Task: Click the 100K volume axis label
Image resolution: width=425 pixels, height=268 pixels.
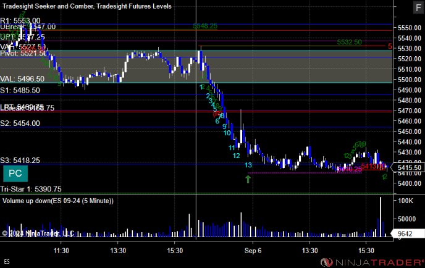Action: point(405,201)
